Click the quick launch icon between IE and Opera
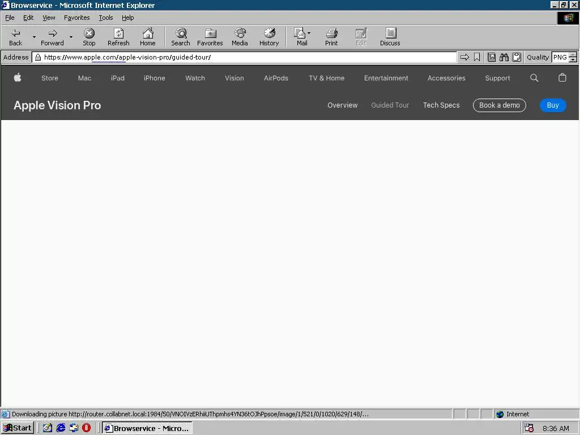 (74, 428)
